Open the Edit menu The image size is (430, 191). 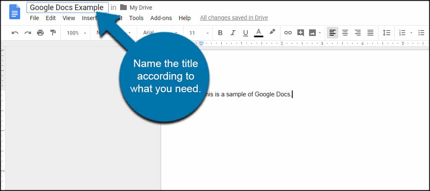pyautogui.click(x=51, y=18)
